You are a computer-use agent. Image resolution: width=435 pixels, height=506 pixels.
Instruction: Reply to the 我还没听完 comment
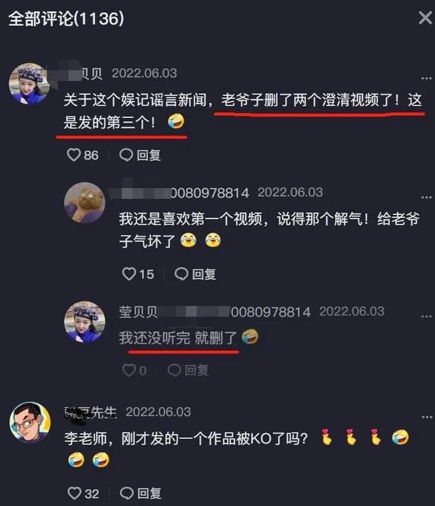point(188,370)
